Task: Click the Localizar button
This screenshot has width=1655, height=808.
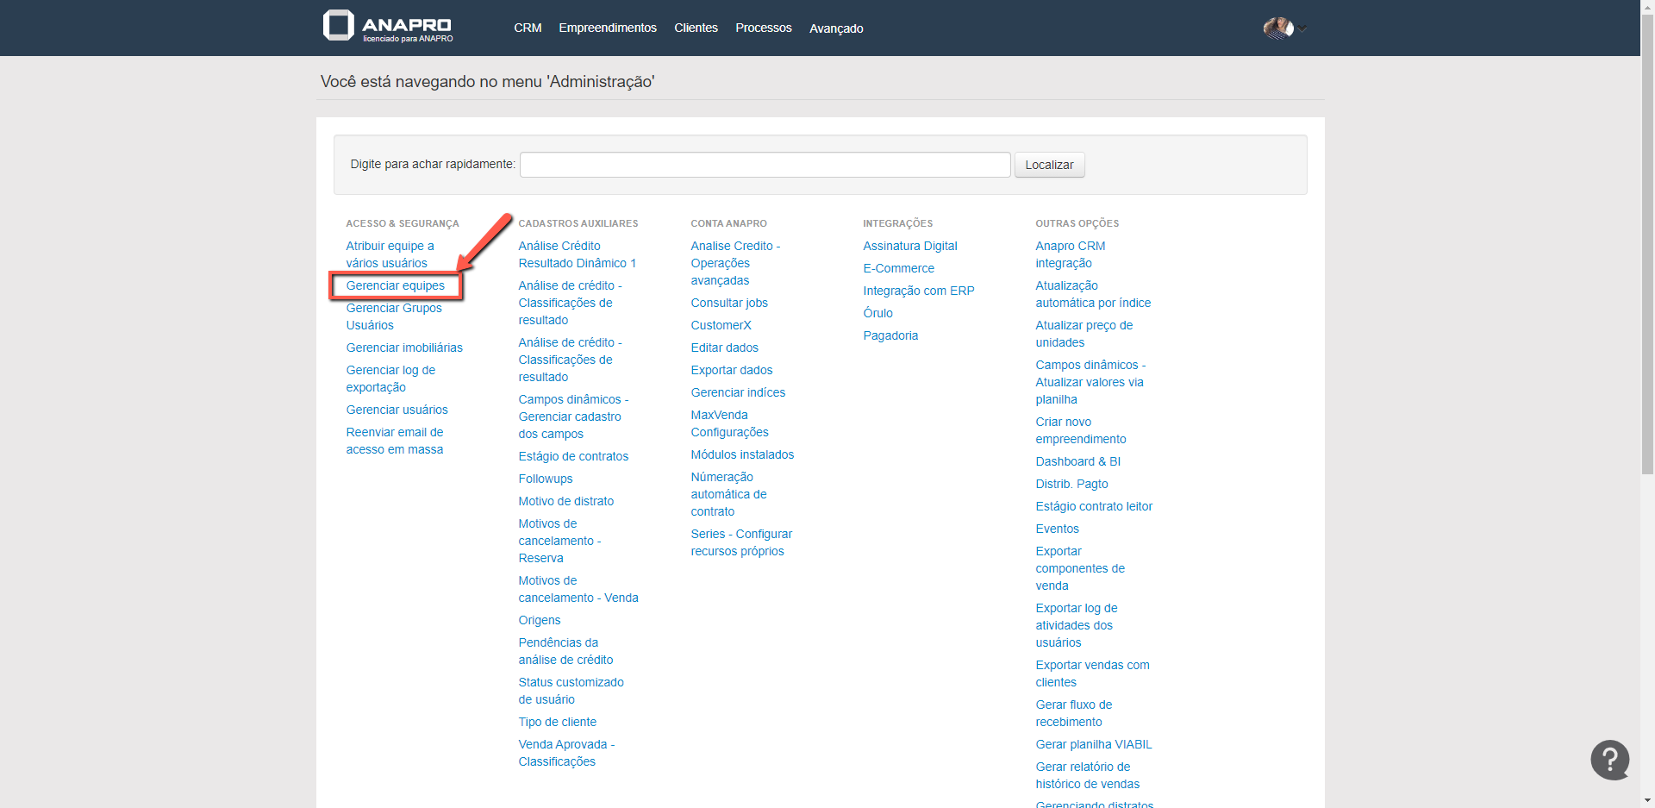Action: point(1049,165)
